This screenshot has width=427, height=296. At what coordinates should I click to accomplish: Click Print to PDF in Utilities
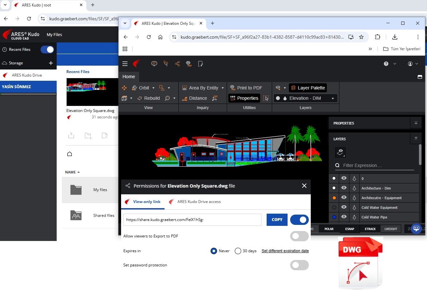tap(246, 88)
